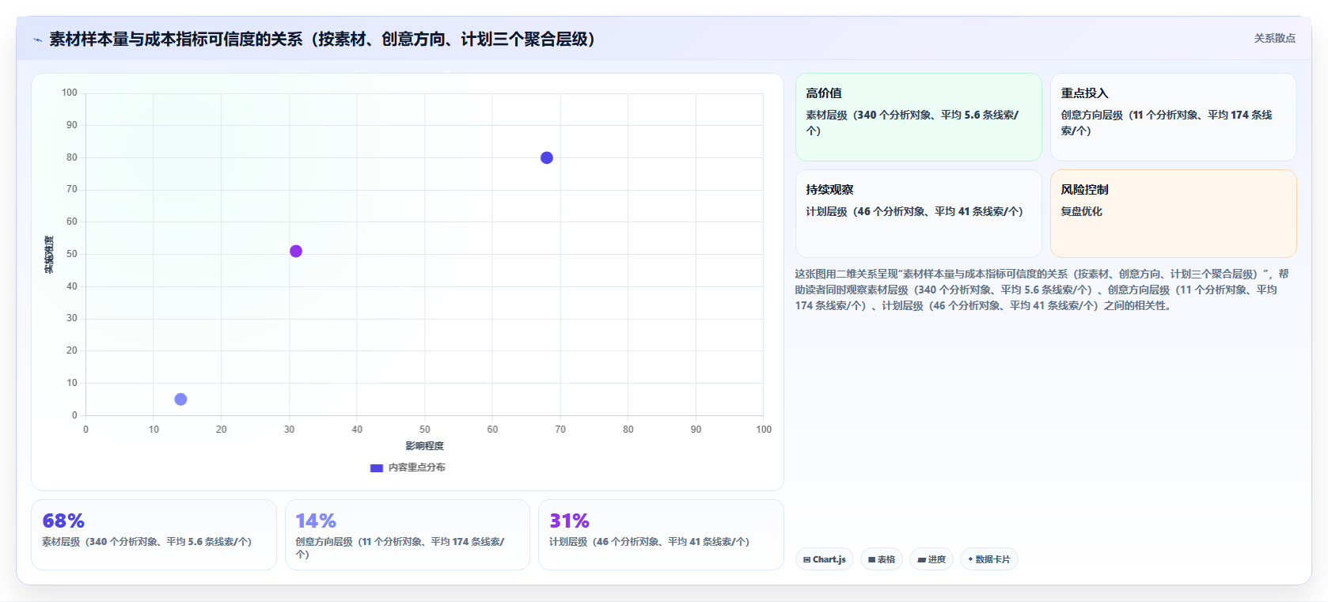The width and height of the screenshot is (1328, 602).
Task: Select the 数据卡片 tag chip
Action: 989,559
